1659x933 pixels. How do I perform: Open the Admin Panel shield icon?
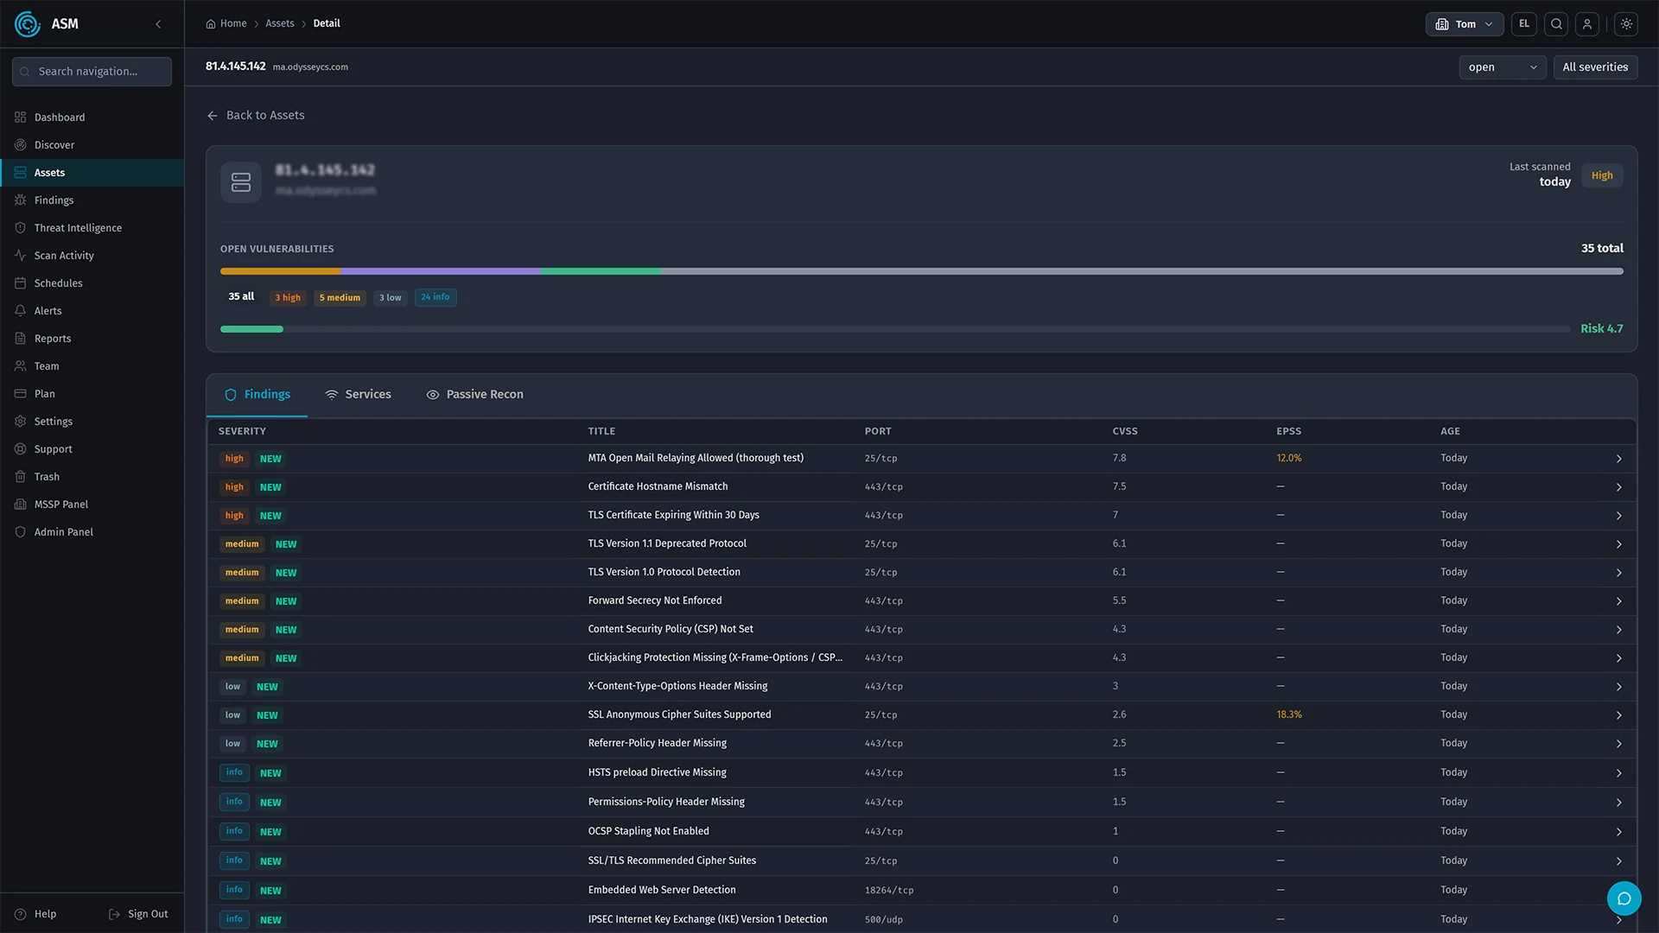[21, 532]
